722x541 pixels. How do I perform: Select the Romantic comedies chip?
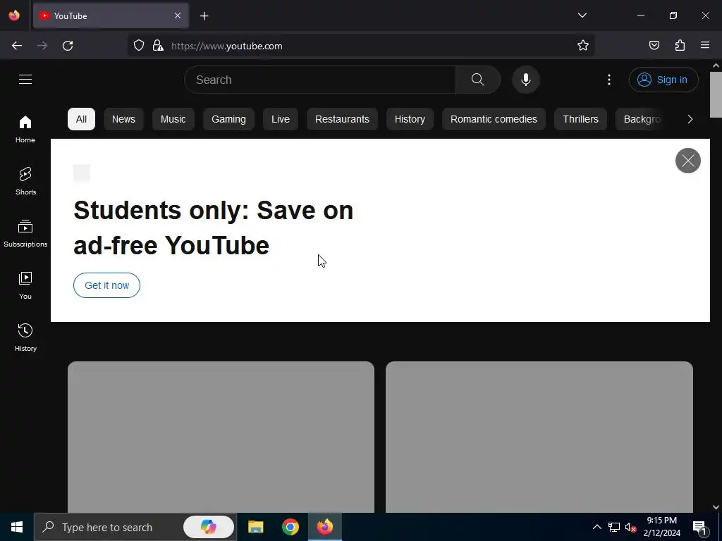click(494, 119)
